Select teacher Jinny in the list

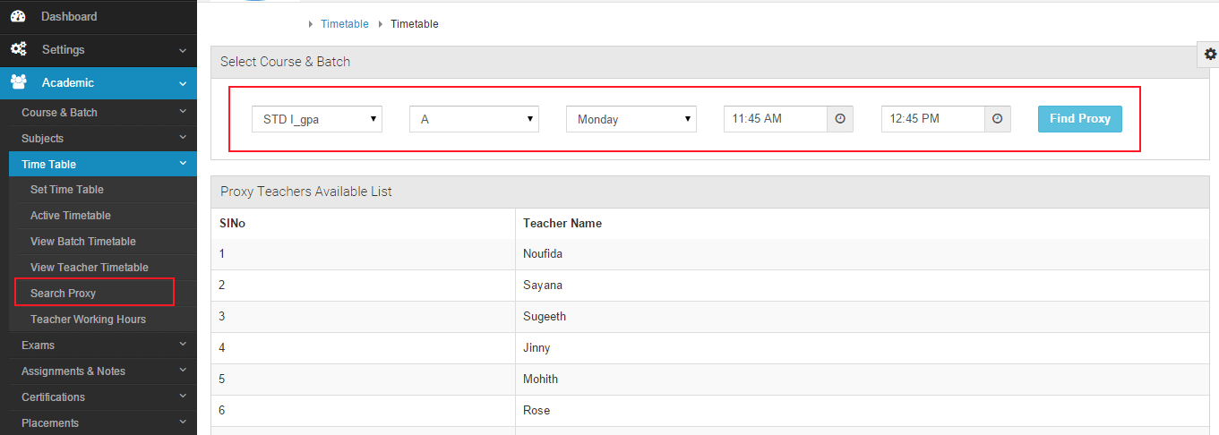coord(537,348)
